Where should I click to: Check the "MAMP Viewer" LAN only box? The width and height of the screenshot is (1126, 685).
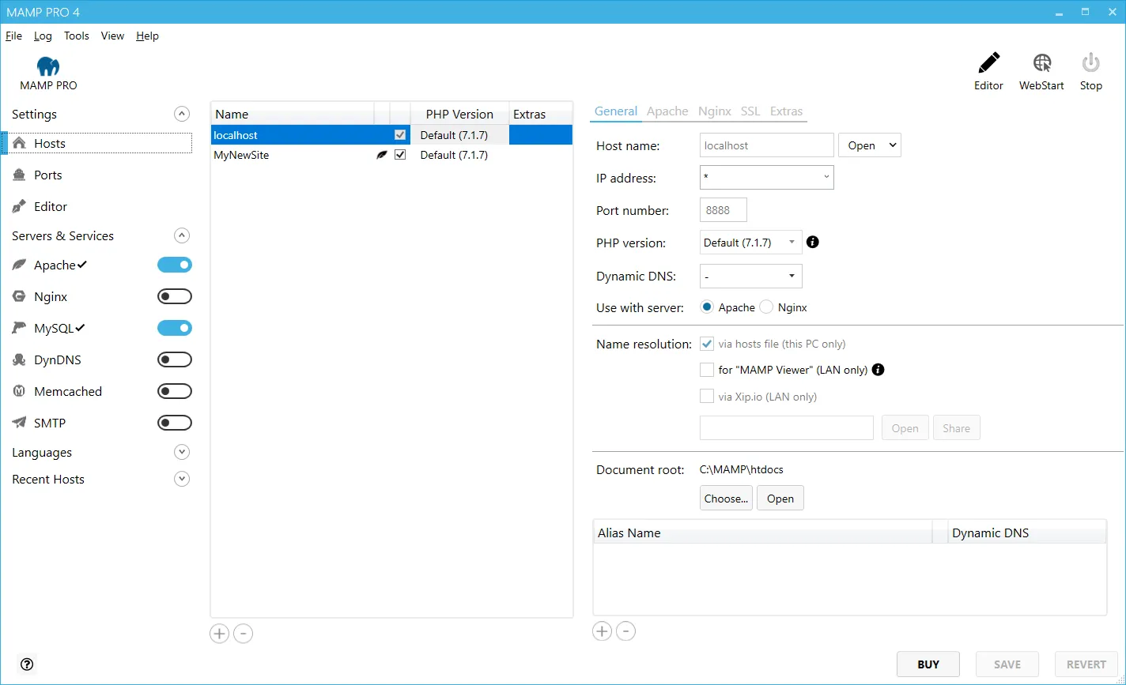point(707,370)
